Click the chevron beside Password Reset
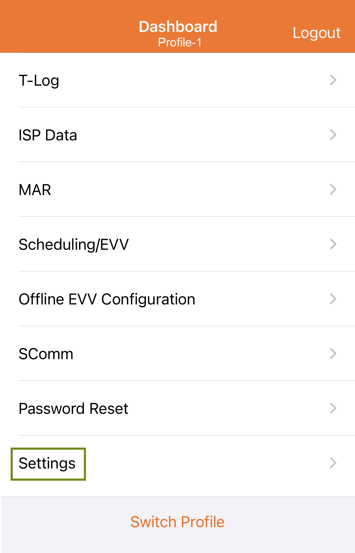This screenshot has height=553, width=355. pos(334,408)
